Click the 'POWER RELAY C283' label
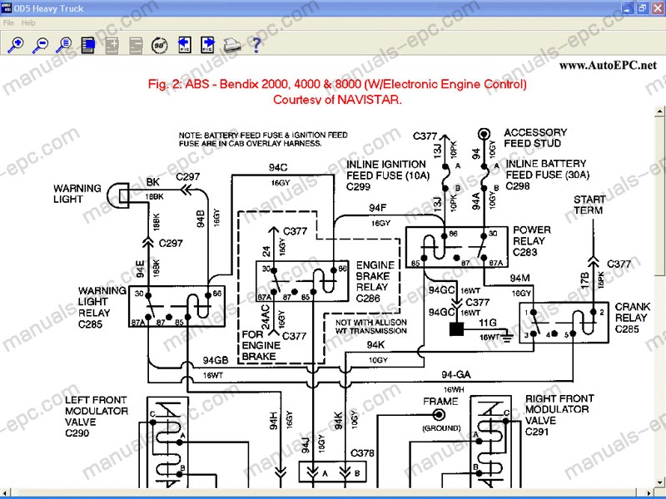The image size is (666, 499). 532,241
